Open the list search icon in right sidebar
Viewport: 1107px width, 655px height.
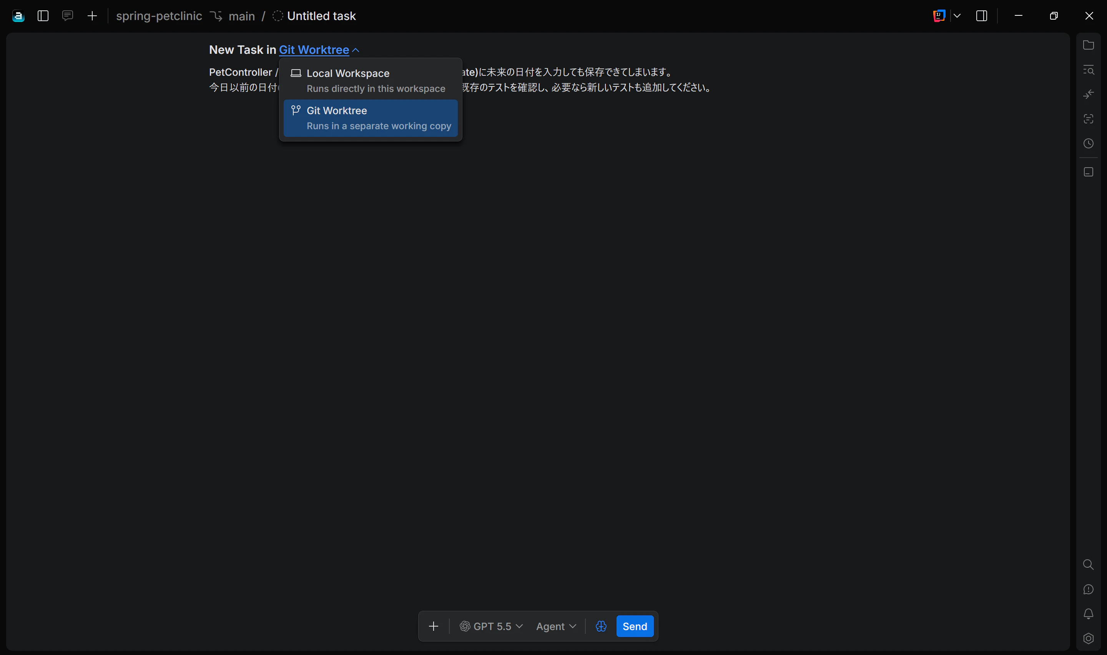pyautogui.click(x=1089, y=70)
